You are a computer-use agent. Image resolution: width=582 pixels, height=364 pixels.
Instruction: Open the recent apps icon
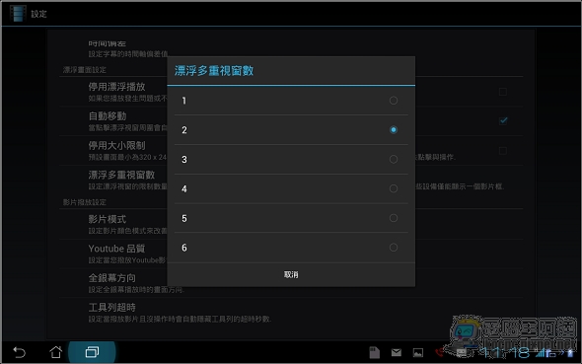point(92,352)
